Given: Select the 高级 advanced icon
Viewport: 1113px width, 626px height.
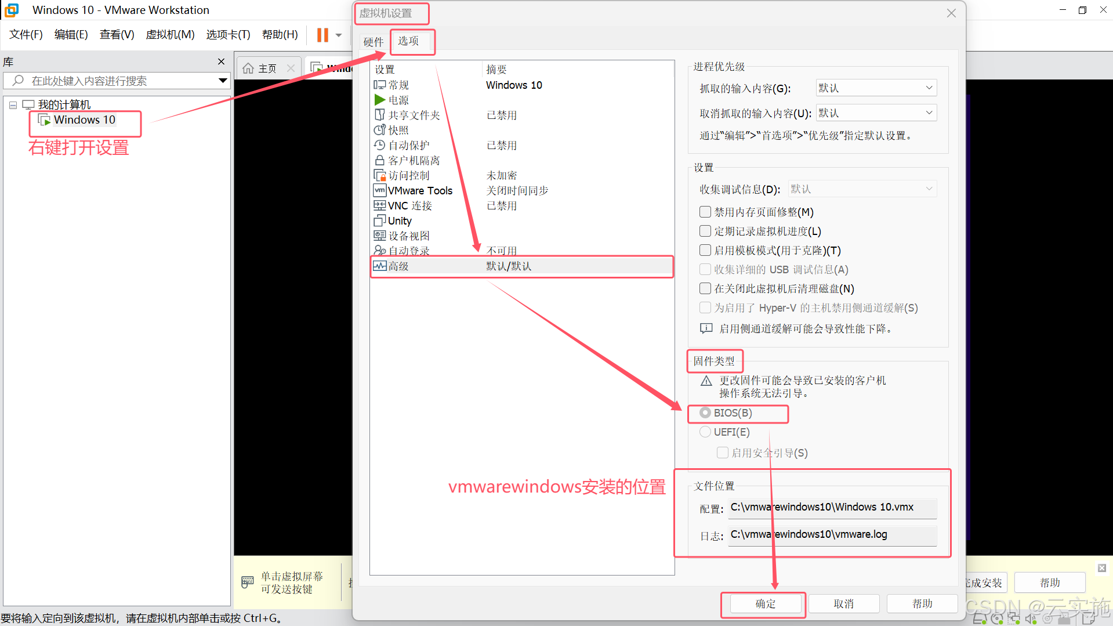Looking at the screenshot, I should [x=379, y=266].
